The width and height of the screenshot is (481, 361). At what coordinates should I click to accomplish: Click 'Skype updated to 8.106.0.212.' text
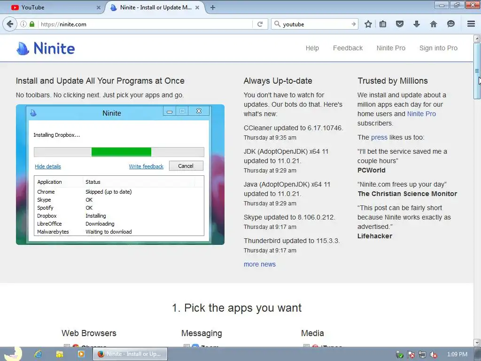click(x=289, y=217)
